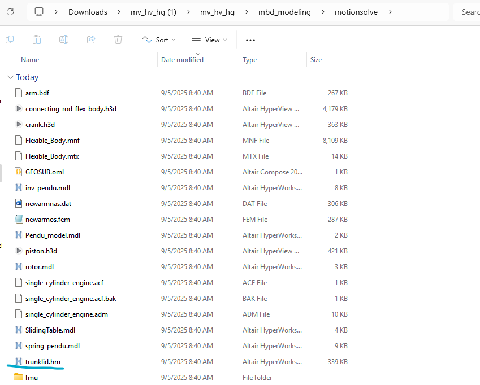
Task: Collapse the Today group
Action: (x=10, y=77)
